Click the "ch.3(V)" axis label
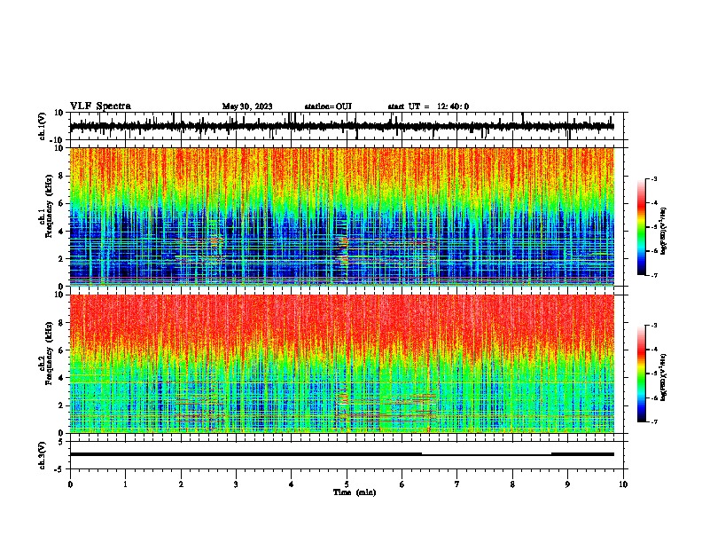 click(x=43, y=455)
